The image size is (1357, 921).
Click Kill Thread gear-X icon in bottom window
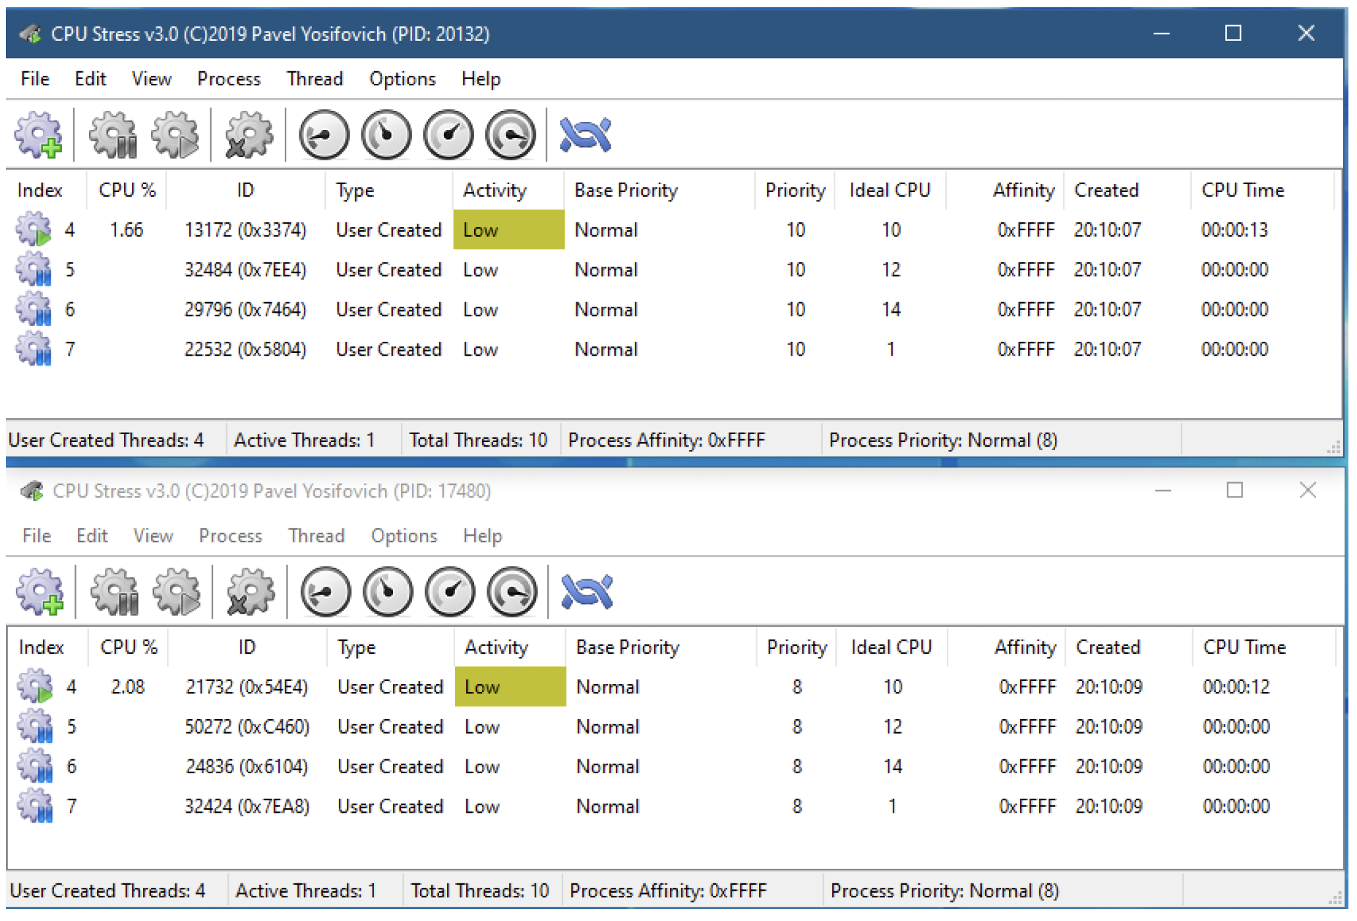[250, 592]
